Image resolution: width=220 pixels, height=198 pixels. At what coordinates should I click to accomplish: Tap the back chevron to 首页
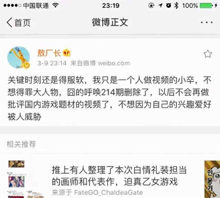(10, 22)
